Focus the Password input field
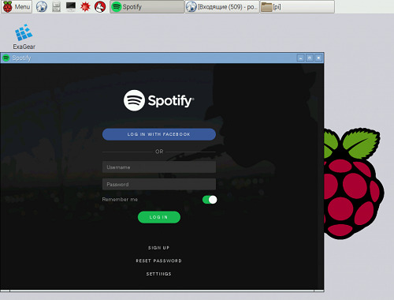394x300 pixels. coord(159,184)
